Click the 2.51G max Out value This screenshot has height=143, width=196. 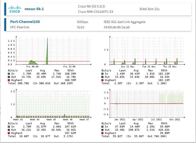[150, 130]
